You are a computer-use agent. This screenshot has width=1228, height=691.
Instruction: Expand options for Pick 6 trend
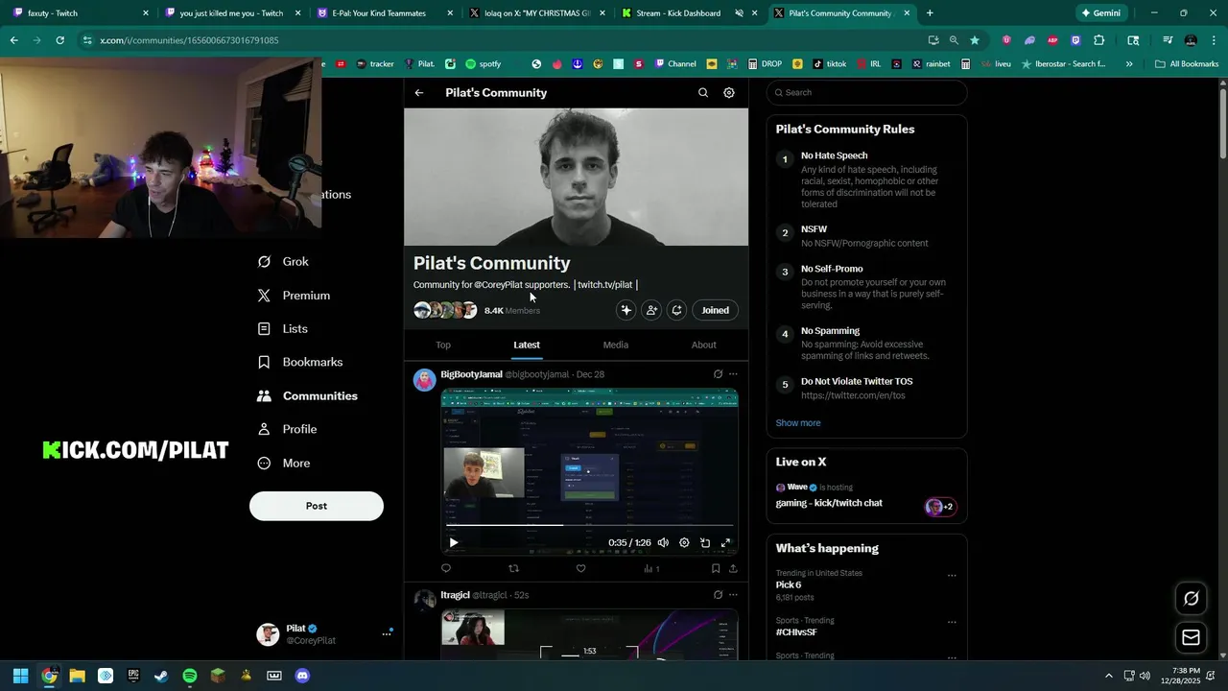(x=952, y=576)
